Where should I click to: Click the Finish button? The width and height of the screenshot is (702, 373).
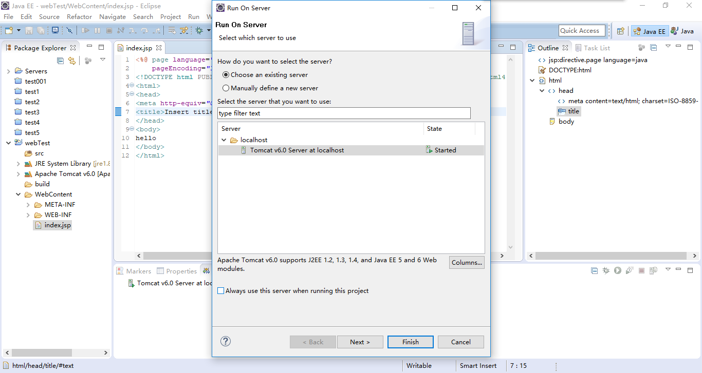pyautogui.click(x=411, y=342)
